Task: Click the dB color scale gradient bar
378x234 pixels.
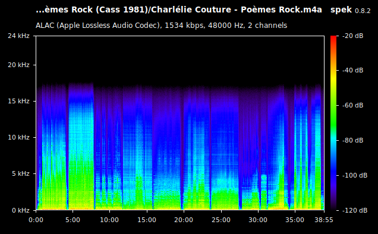Action: point(333,123)
